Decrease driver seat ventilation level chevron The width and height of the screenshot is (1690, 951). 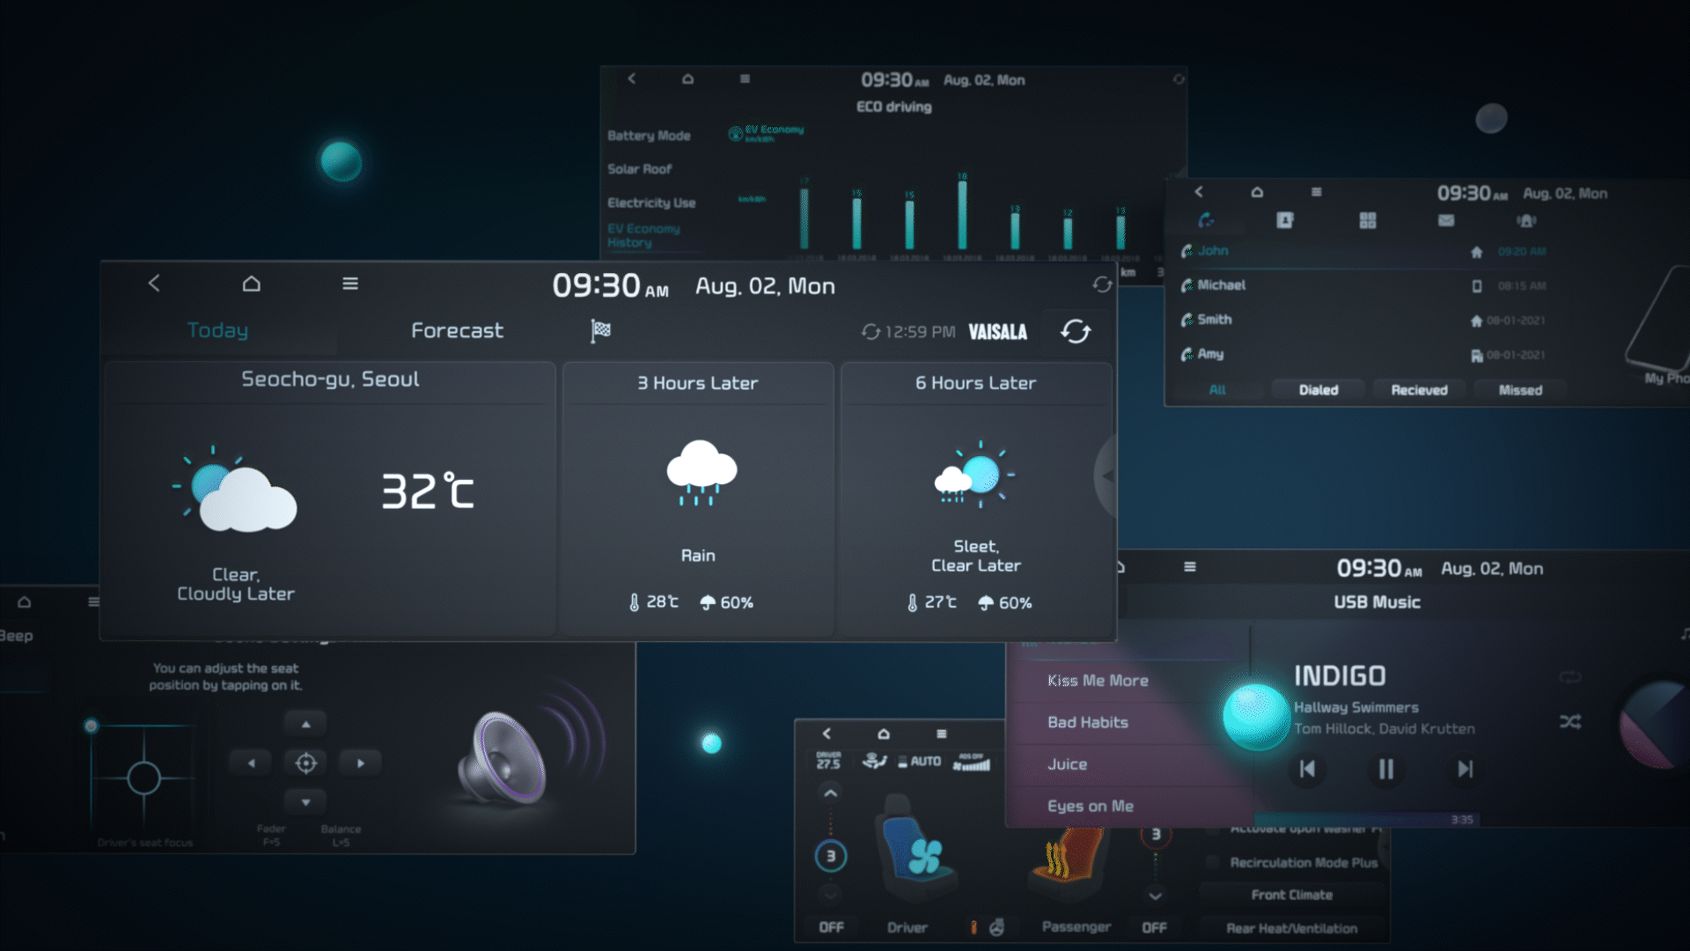[x=830, y=894]
